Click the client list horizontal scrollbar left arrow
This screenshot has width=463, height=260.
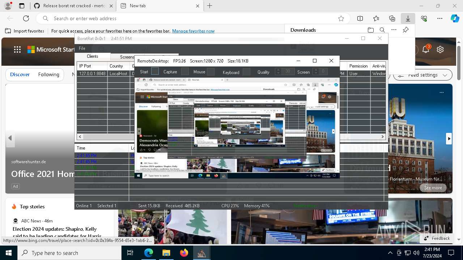tap(80, 136)
